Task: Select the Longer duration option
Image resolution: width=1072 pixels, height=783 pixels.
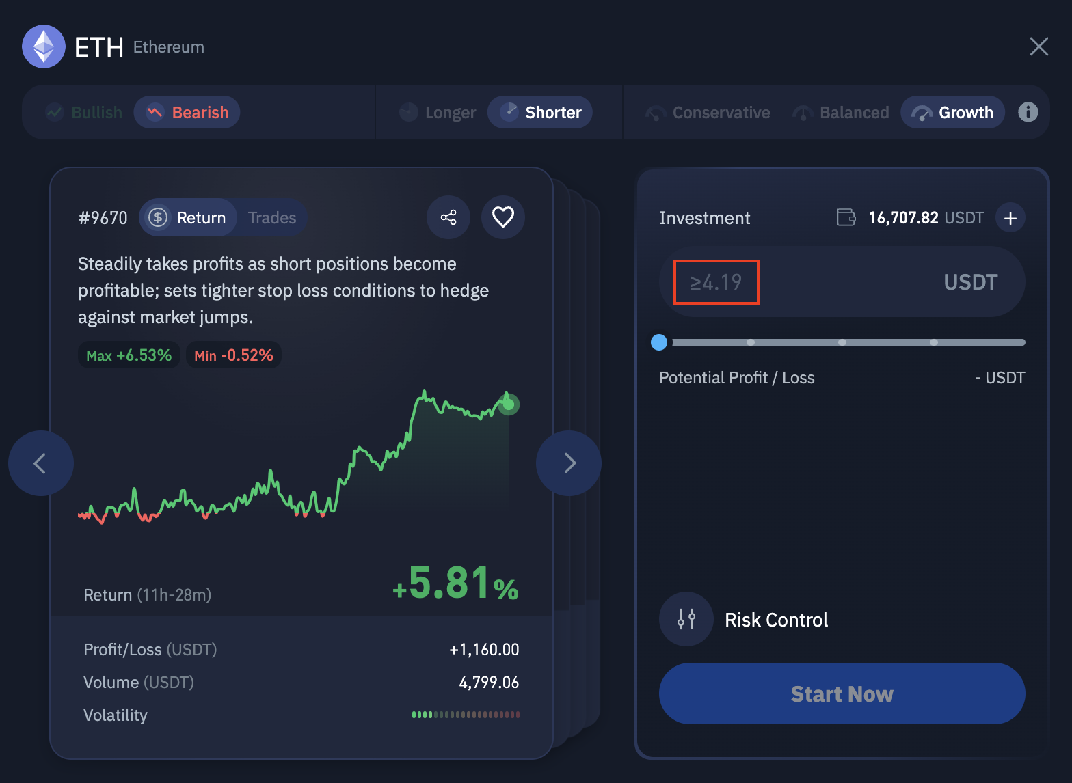Action: [x=438, y=112]
